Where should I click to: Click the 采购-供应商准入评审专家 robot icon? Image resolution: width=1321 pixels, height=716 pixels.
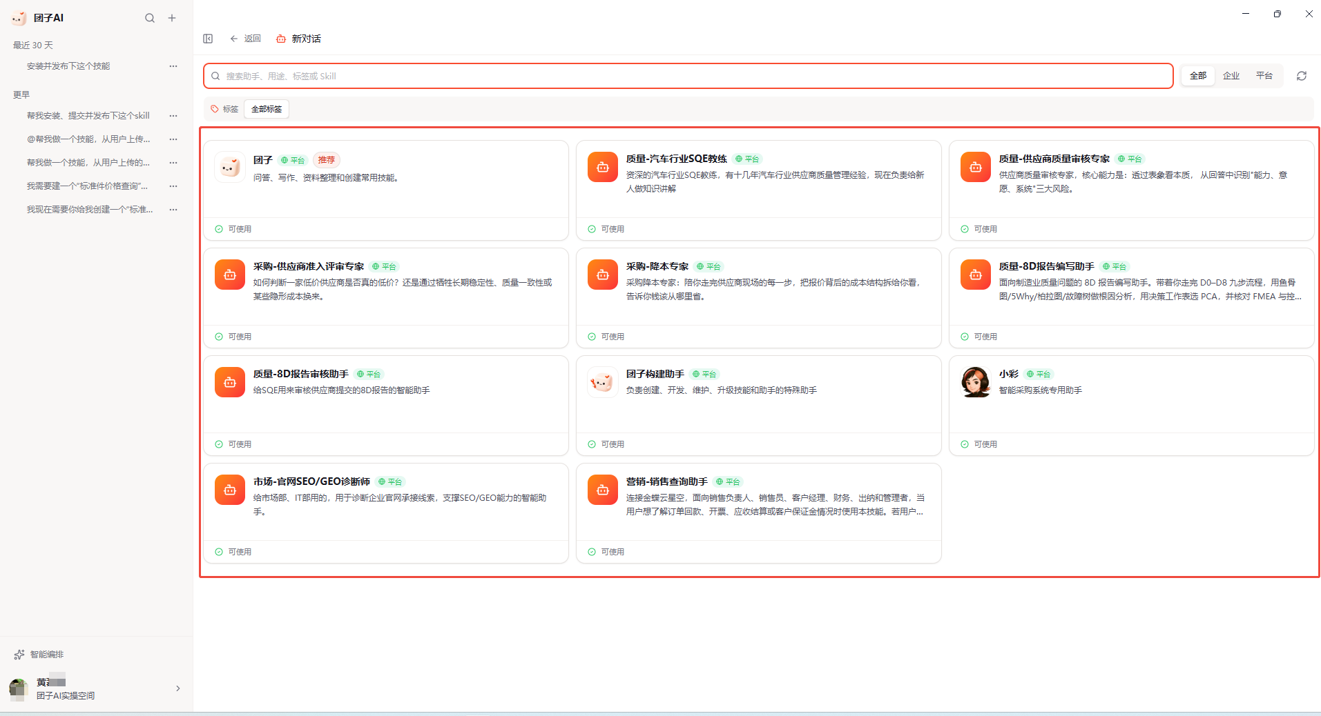pyautogui.click(x=230, y=275)
